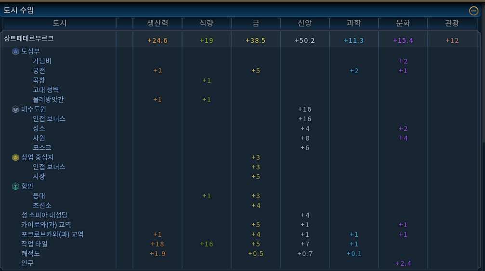The image size is (485, 271).
Task: Select the 시장 building row
Action: tap(39, 177)
